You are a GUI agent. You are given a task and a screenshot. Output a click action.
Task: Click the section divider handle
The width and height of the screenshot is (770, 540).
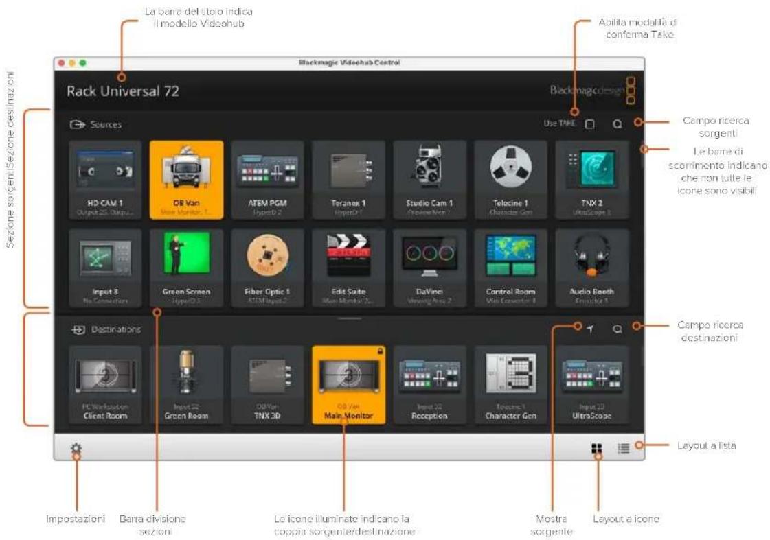pos(350,318)
